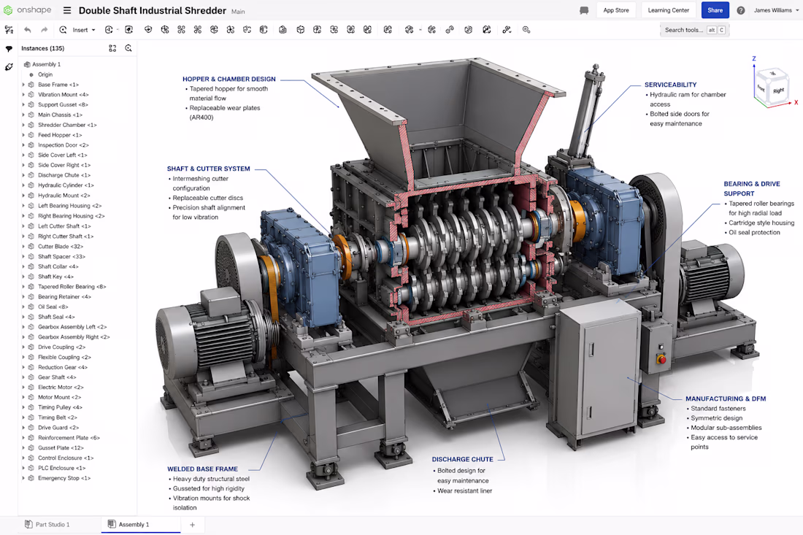Viewport: 803px width, 535px height.
Task: Click the redo arrow in toolbar
Action: coord(45,30)
